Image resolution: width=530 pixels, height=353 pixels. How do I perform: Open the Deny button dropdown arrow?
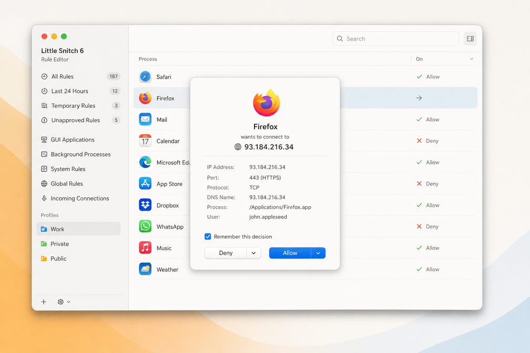pos(253,253)
